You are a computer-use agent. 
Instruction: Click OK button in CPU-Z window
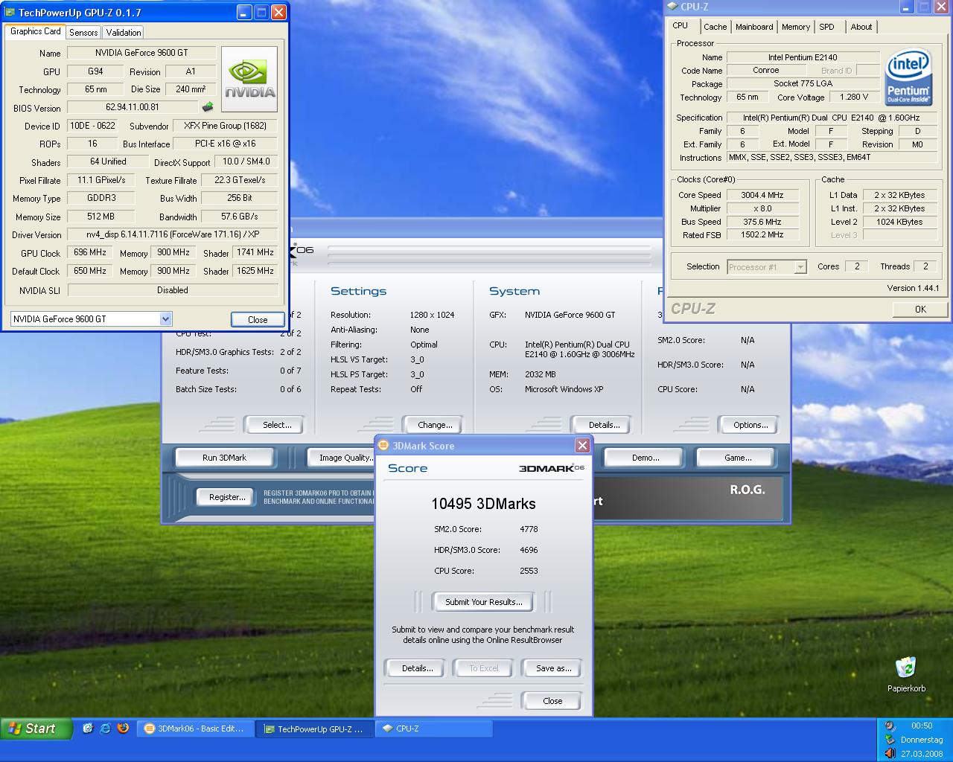(920, 309)
